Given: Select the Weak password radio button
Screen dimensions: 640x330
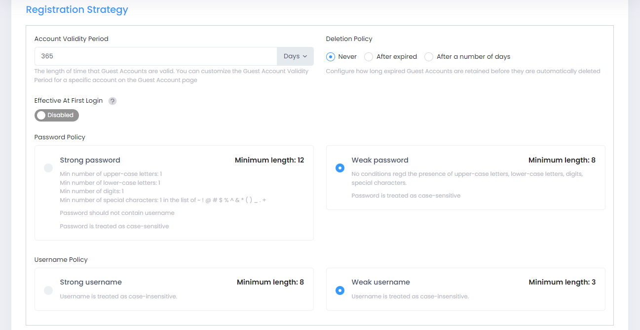Looking at the screenshot, I should tap(340, 168).
